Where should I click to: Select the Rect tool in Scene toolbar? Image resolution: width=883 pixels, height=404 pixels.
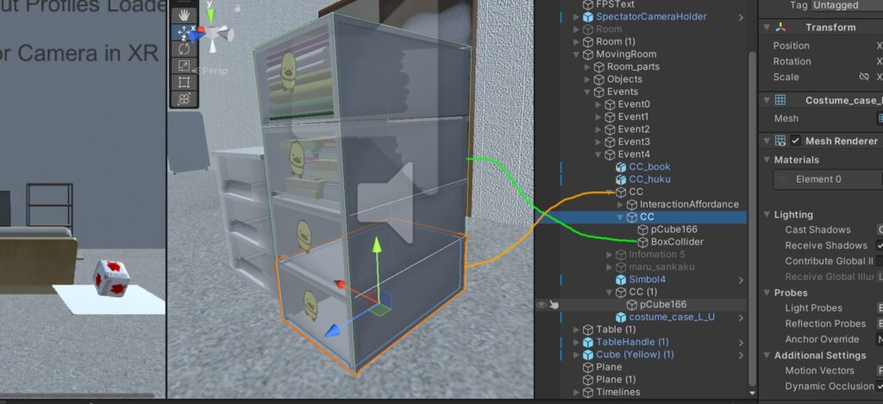coord(184,83)
